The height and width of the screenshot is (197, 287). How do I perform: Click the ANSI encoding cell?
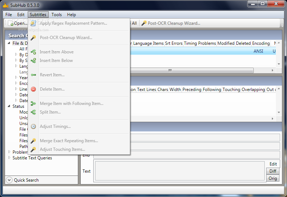click(258, 51)
